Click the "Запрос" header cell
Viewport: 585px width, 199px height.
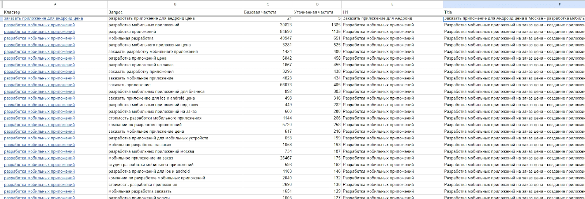coord(175,12)
